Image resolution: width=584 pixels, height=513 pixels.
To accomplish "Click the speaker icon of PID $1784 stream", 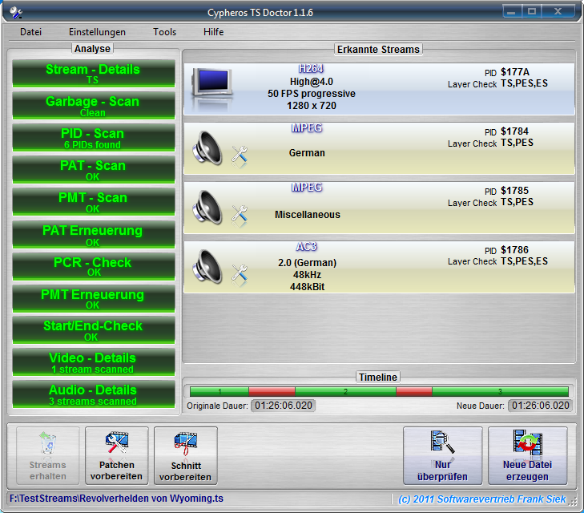I will (207, 148).
